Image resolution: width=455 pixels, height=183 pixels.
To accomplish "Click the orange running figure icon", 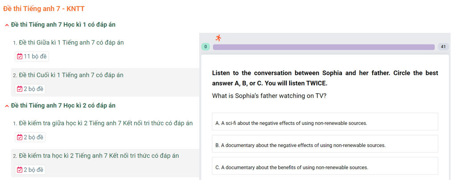I will click(x=218, y=38).
